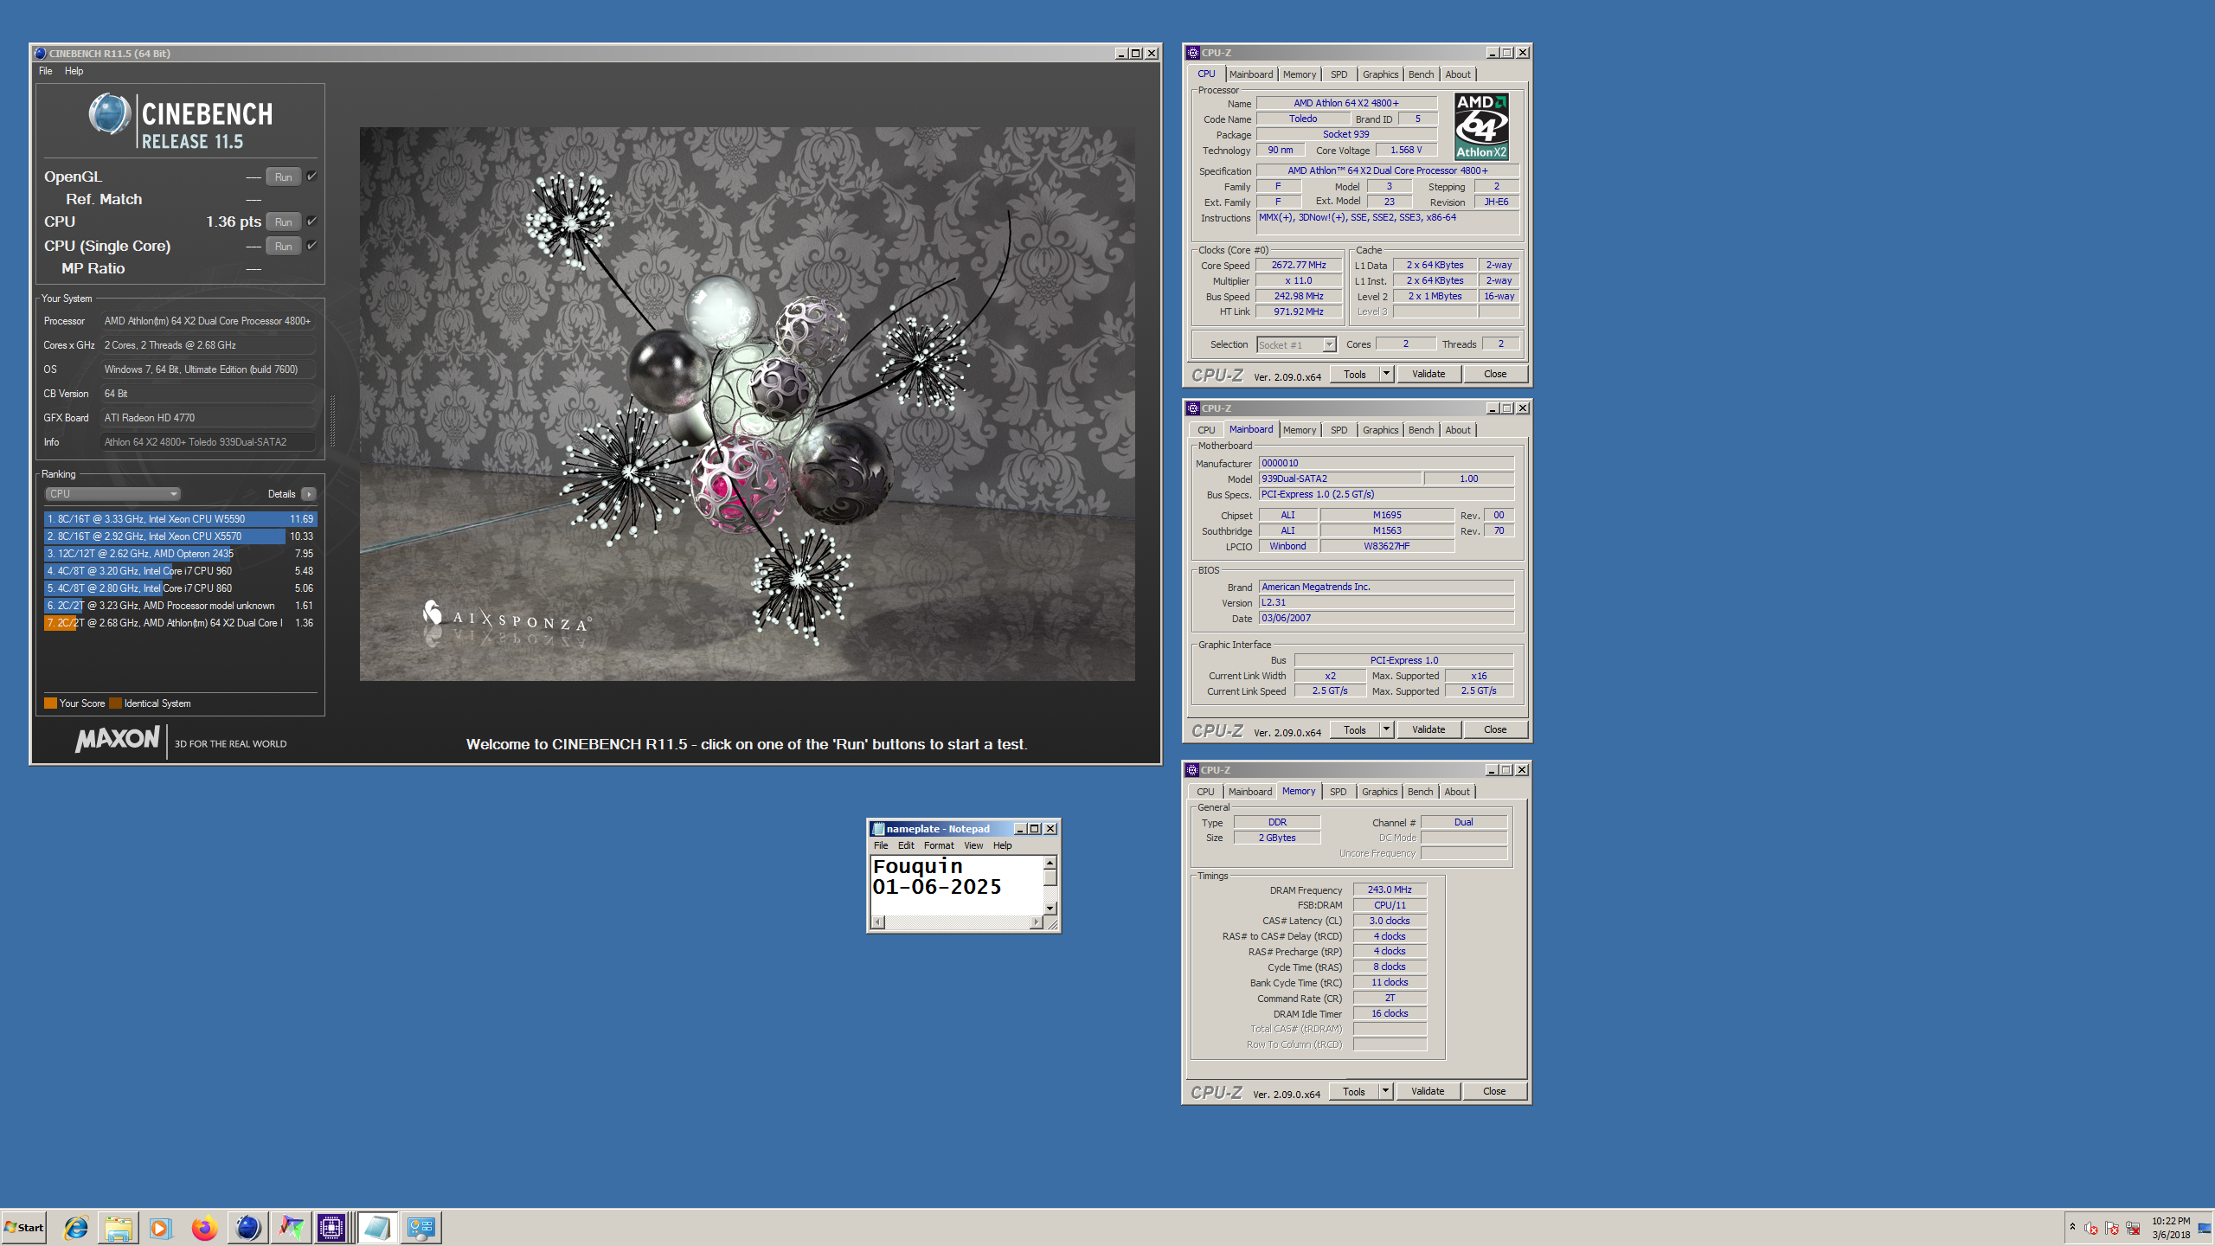Viewport: 2215px width, 1246px height.
Task: Open Socket #1 selection dropdown
Action: [x=1296, y=344]
